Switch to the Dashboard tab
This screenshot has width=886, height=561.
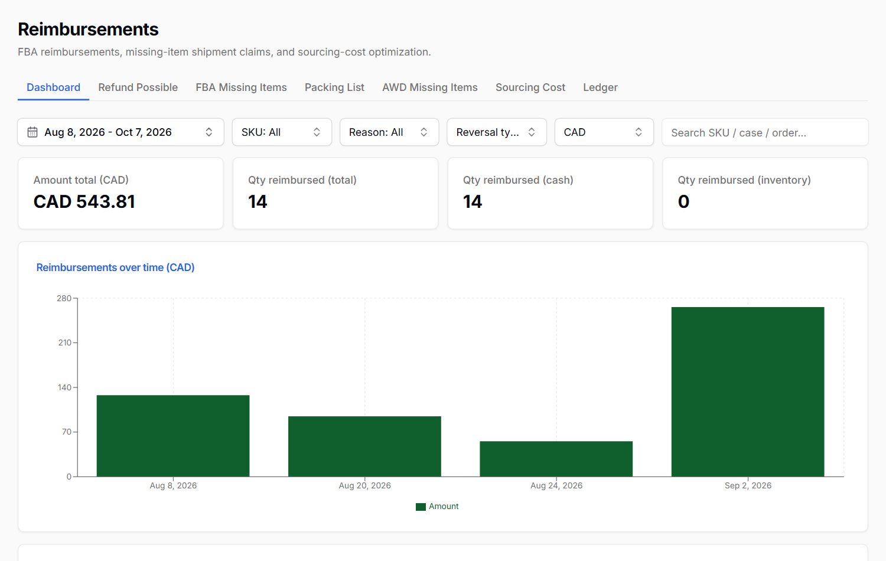(x=53, y=87)
